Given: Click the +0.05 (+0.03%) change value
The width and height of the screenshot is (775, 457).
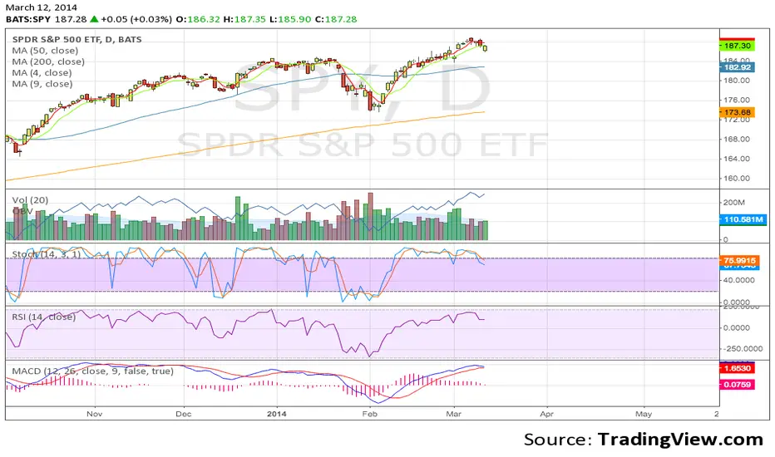Looking at the screenshot, I should click(136, 19).
